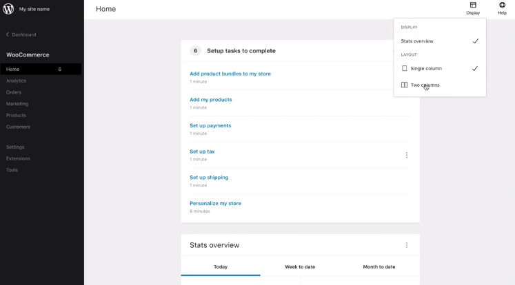Click Set up tax task
The image size is (515, 285).
(202, 151)
